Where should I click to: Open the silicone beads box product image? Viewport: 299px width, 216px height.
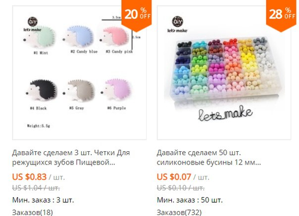click(x=224, y=73)
